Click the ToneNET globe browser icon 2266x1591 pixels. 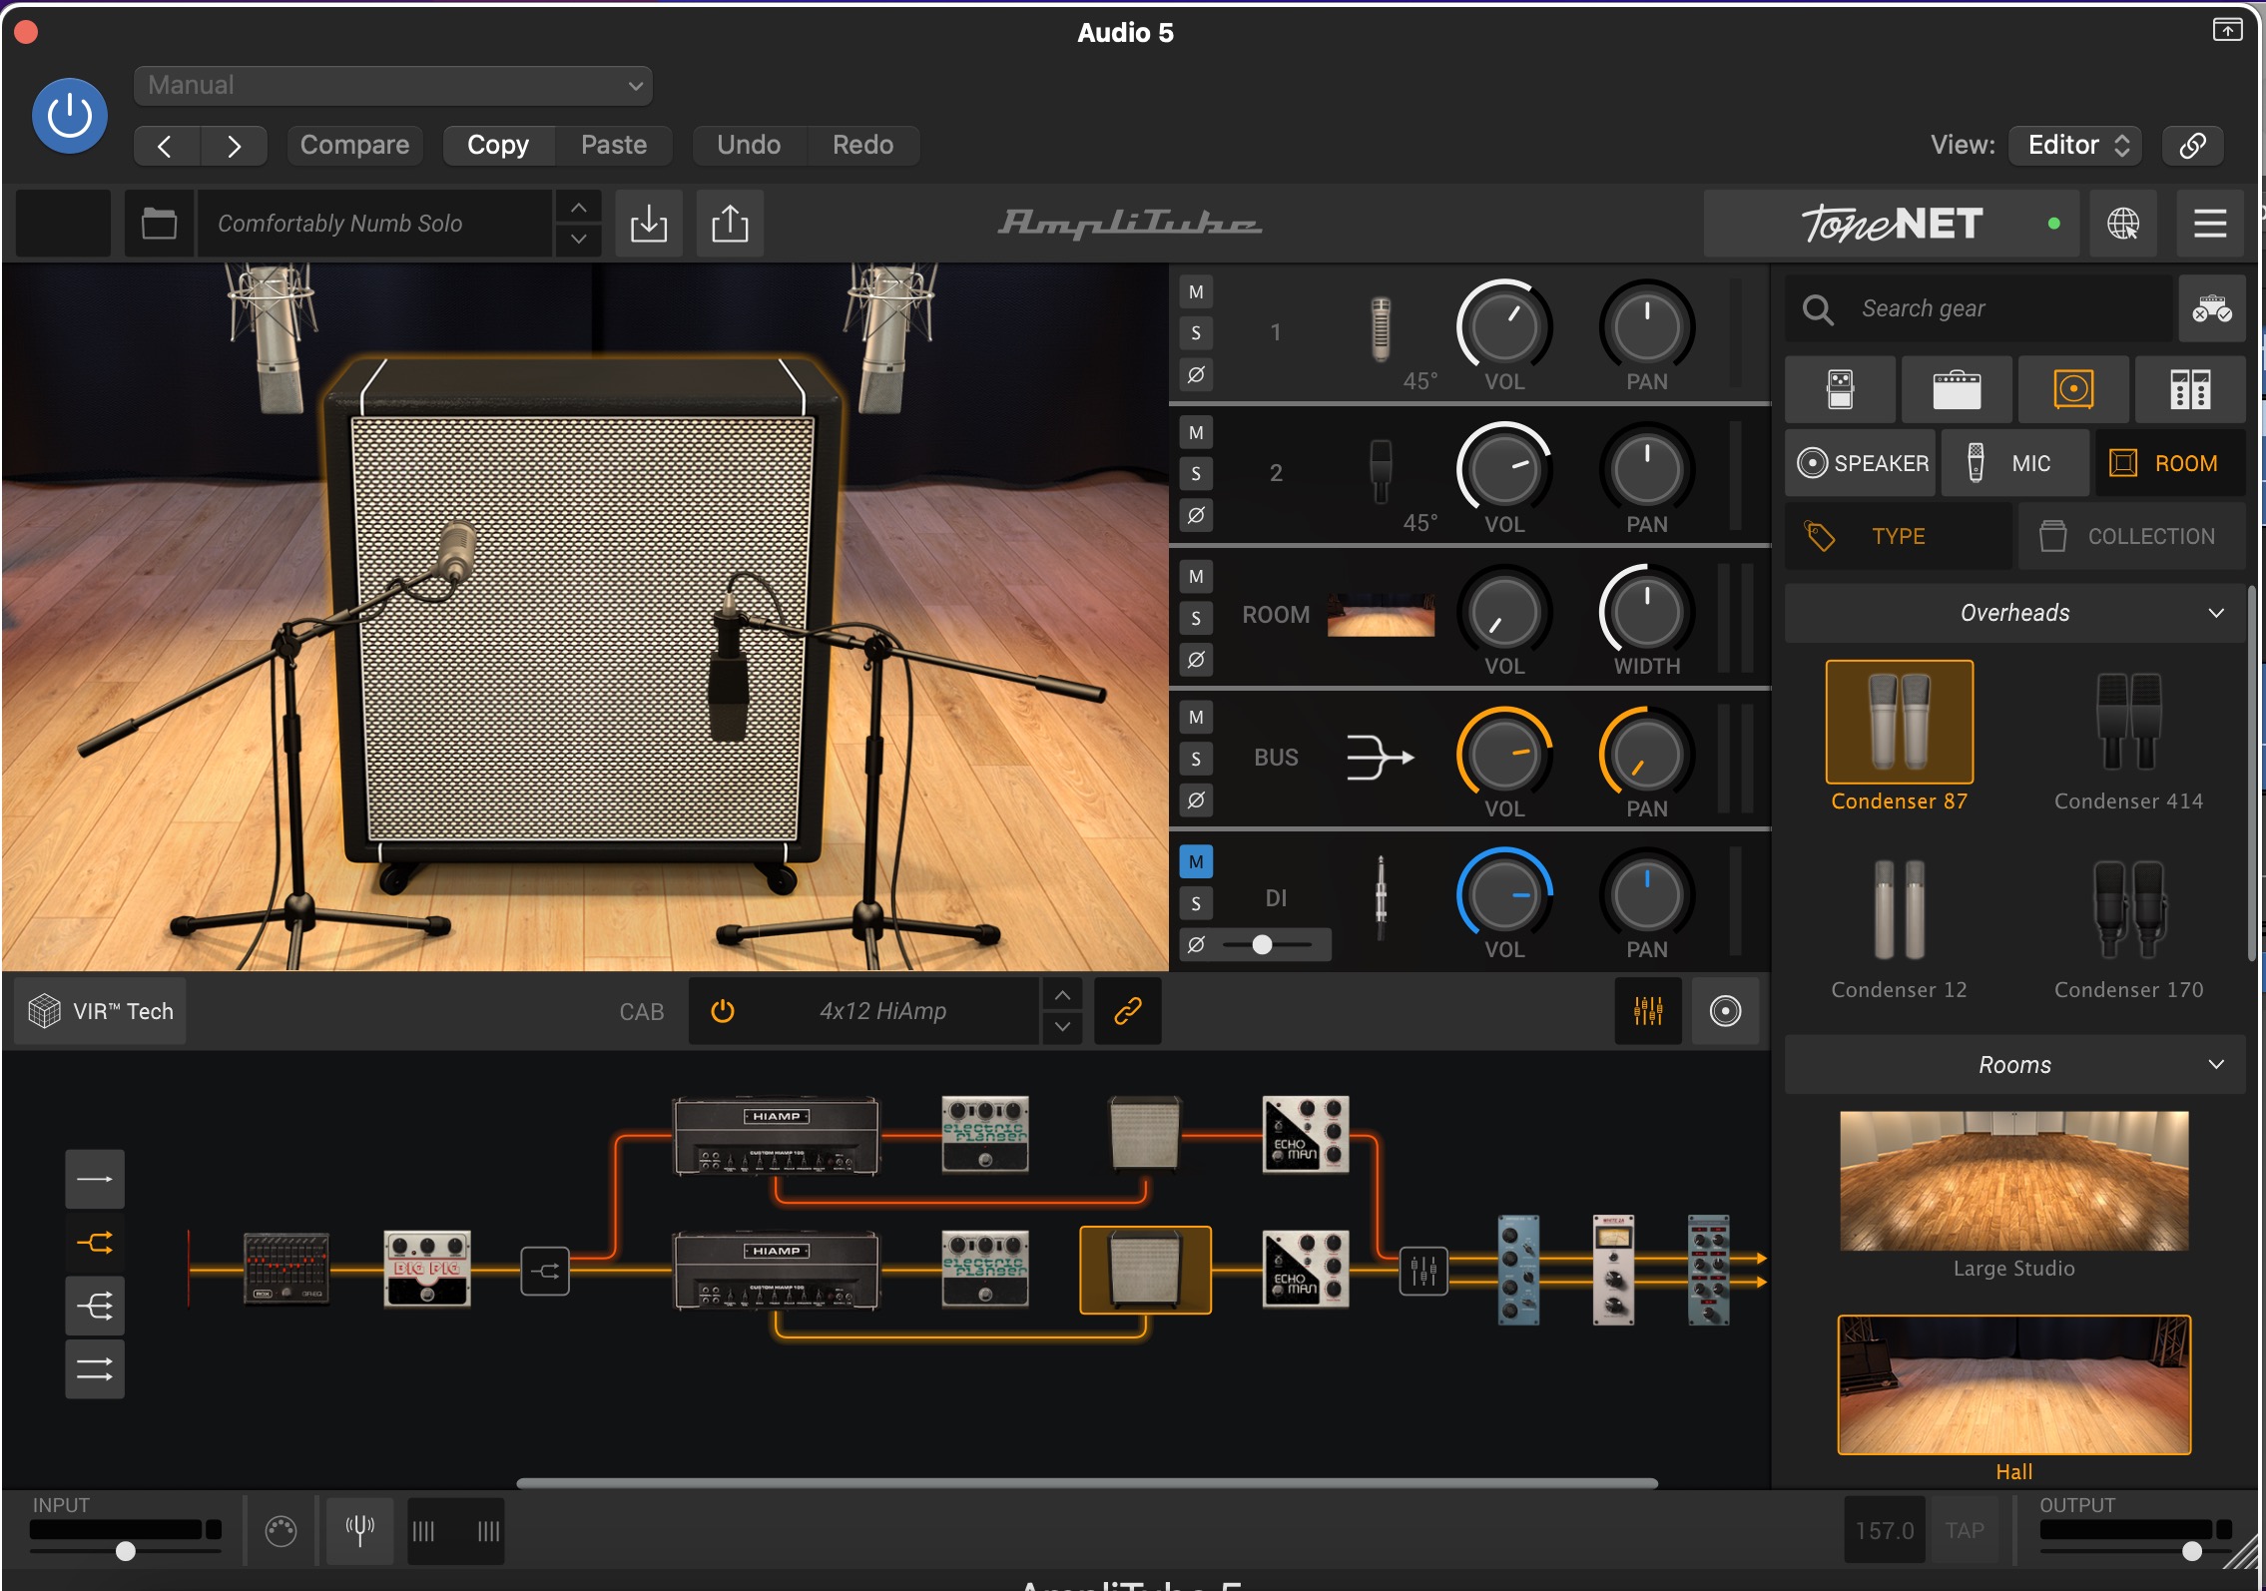pyautogui.click(x=2122, y=224)
